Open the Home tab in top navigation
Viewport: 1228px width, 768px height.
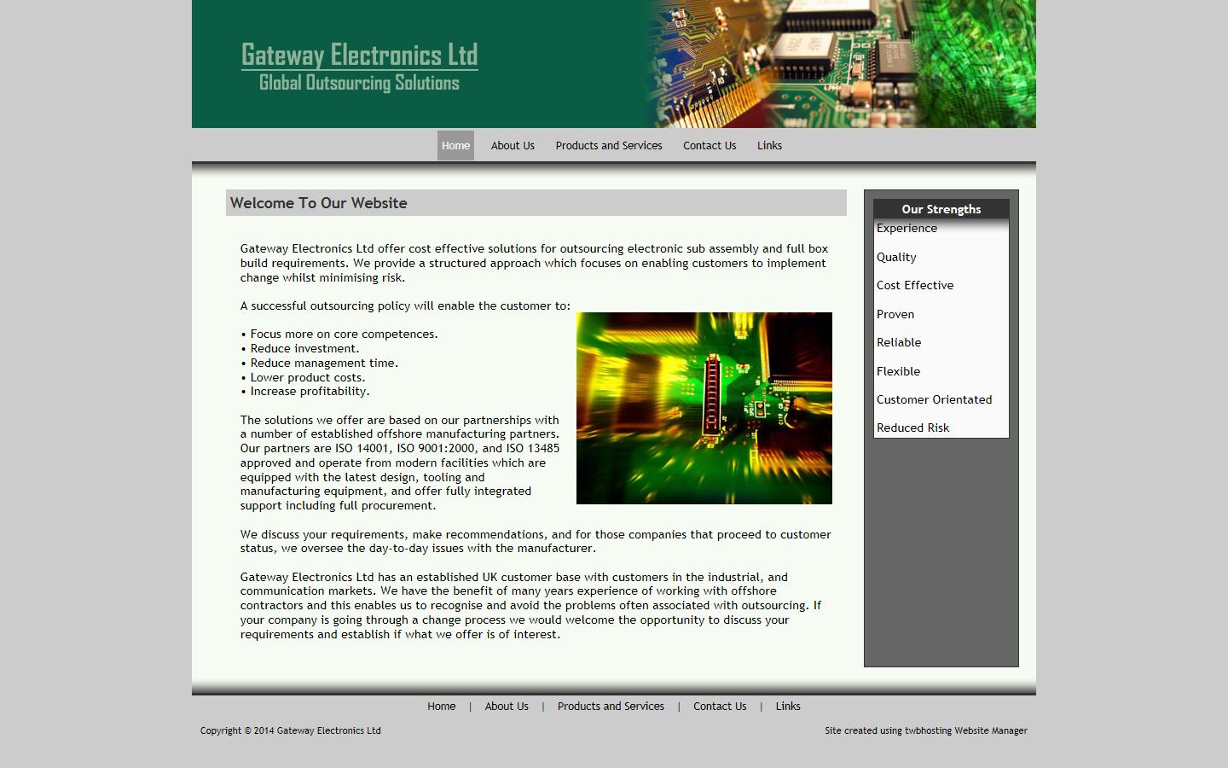(x=455, y=146)
